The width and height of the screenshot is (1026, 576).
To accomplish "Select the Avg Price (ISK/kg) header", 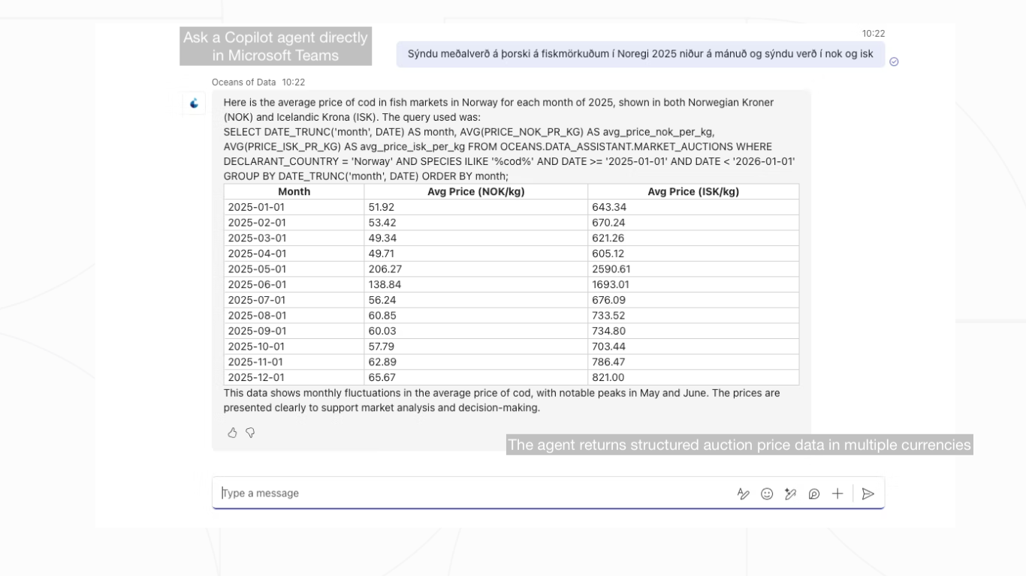I will 693,192.
